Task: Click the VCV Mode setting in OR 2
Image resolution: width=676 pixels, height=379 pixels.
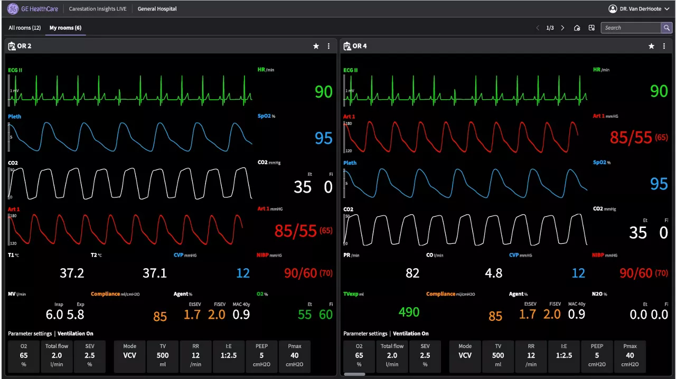Action: pos(130,356)
